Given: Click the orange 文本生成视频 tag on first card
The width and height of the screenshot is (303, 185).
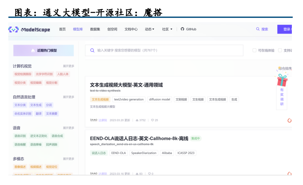Looking at the screenshot, I should point(100,99).
